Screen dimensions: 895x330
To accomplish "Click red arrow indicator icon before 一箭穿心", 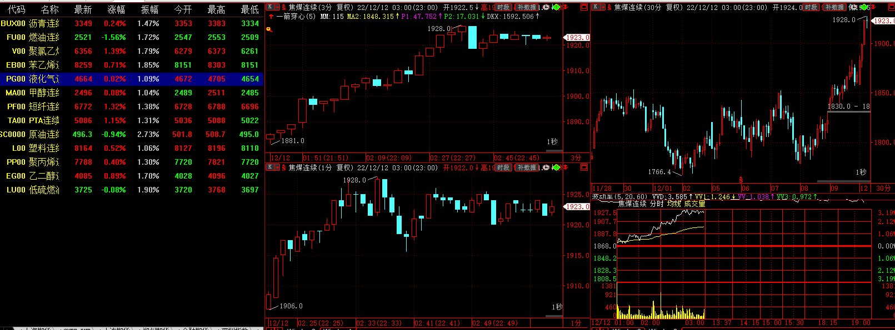I will (271, 17).
